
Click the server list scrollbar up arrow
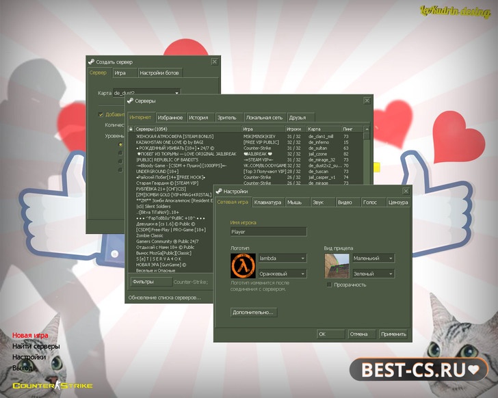point(367,129)
